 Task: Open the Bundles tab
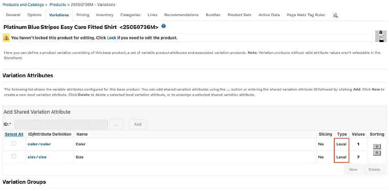point(213,15)
